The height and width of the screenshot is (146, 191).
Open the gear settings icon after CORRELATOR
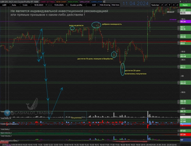click(104, 2)
